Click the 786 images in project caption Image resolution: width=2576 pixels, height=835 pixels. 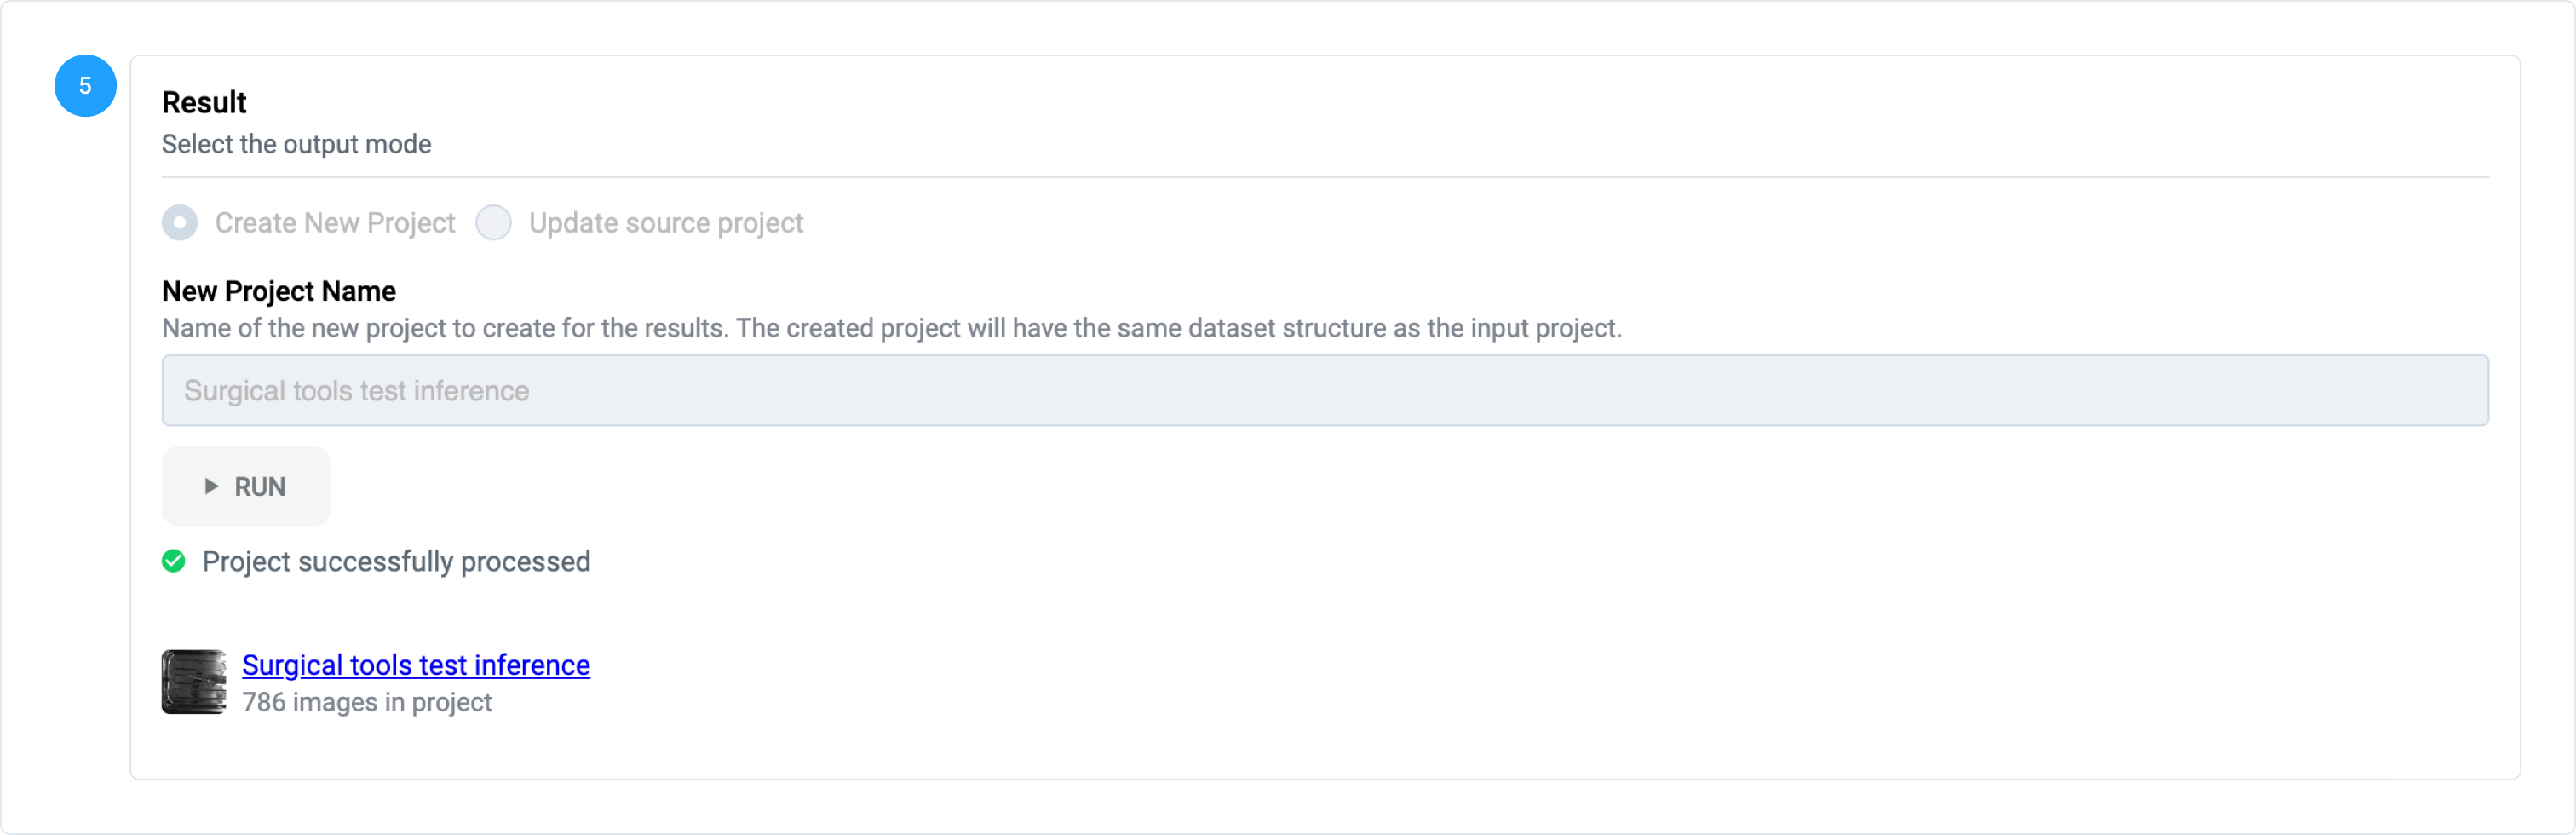pyautogui.click(x=367, y=702)
